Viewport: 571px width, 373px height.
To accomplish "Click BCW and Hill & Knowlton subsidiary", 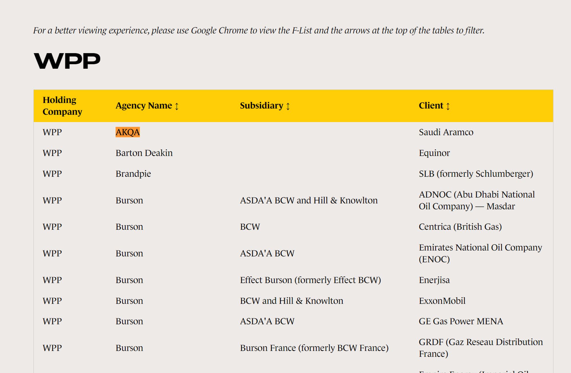I will point(291,301).
